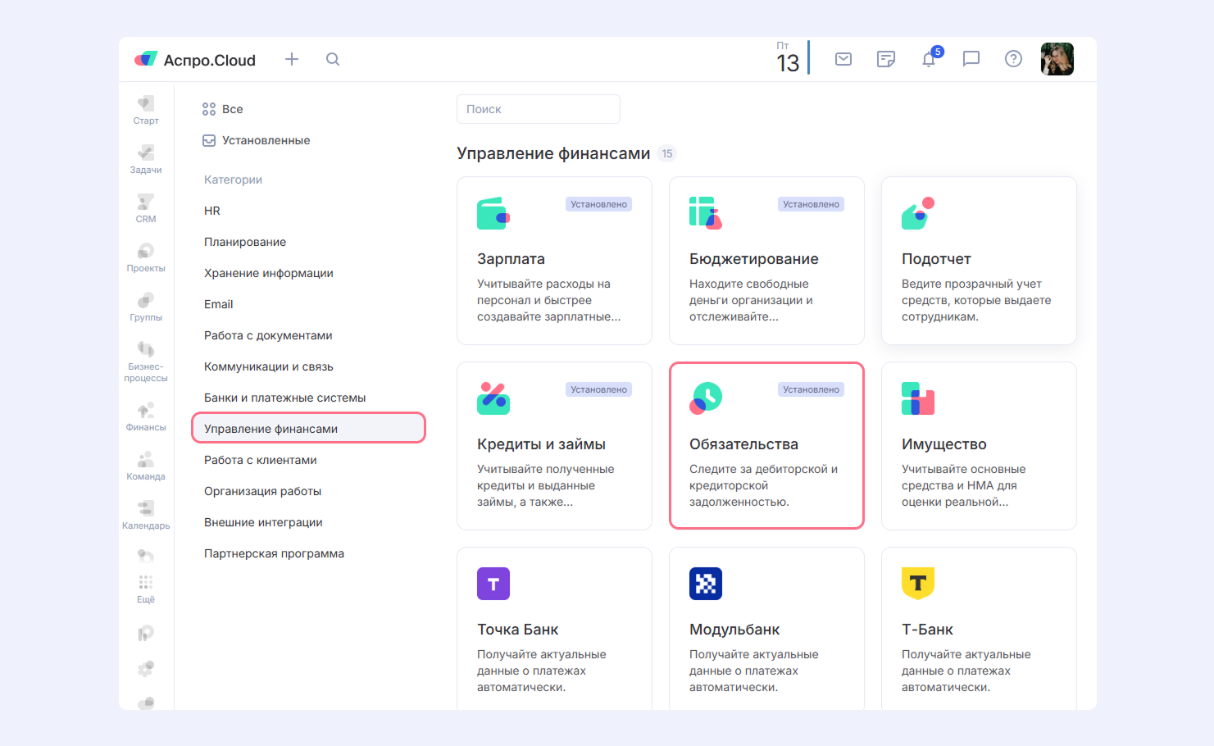Click the help question mark icon

1013,59
